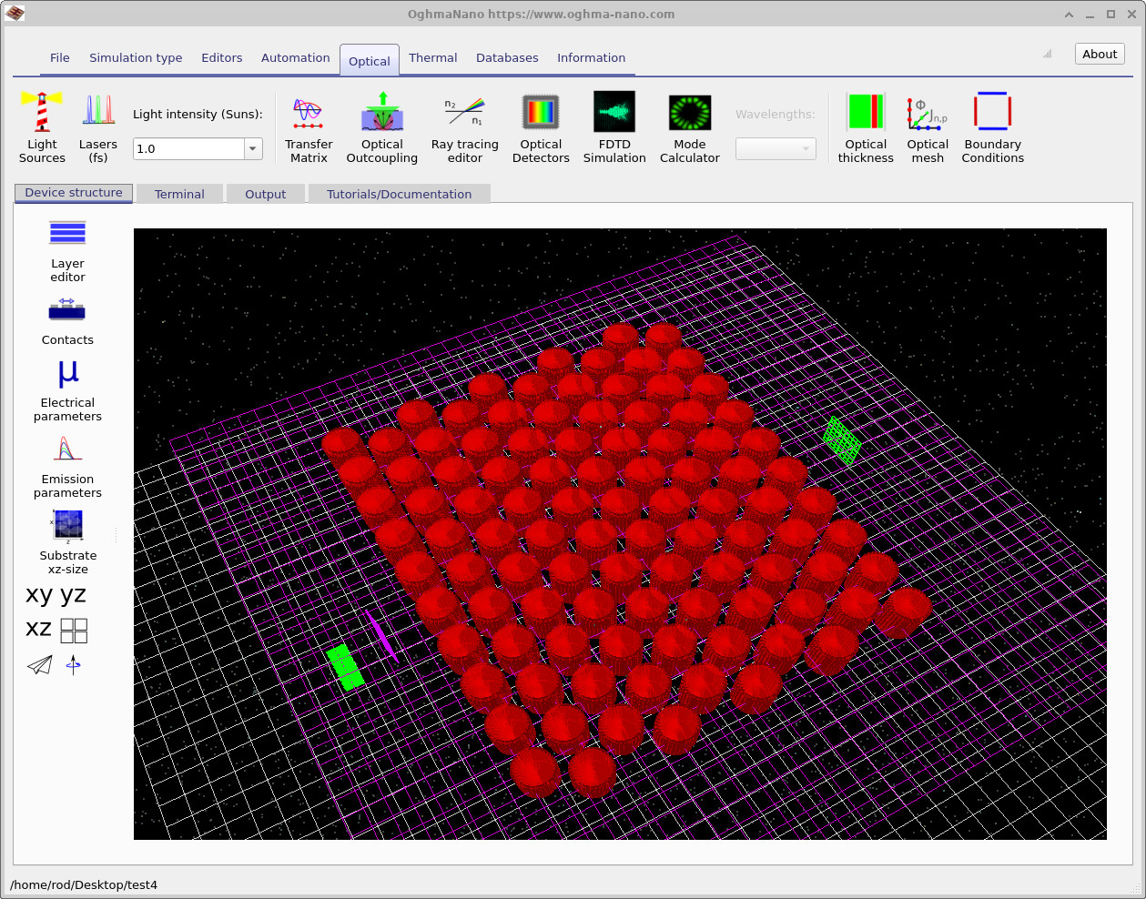Run the Transfer Matrix simulation
Image resolution: width=1146 pixels, height=899 pixels.
[x=309, y=127]
